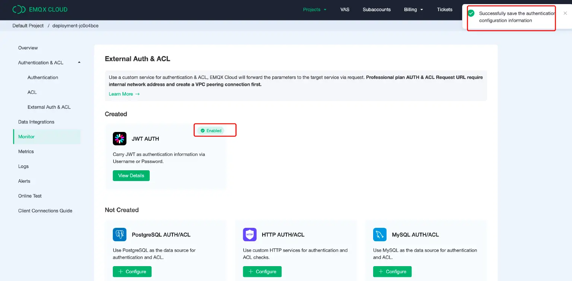Open Data Integrations in the sidebar
572x281 pixels.
click(x=36, y=122)
